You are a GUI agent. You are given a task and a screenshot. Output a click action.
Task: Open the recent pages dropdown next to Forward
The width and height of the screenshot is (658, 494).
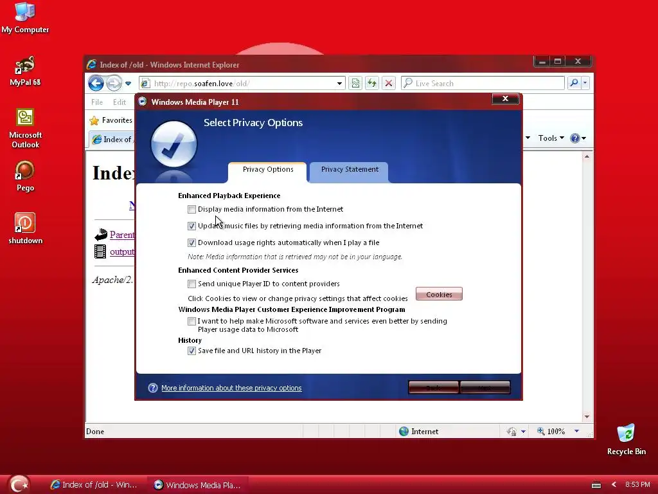(128, 84)
